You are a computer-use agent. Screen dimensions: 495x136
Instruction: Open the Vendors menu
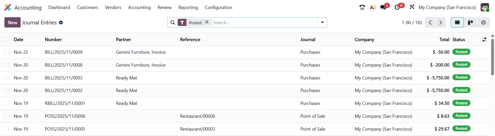point(113,7)
